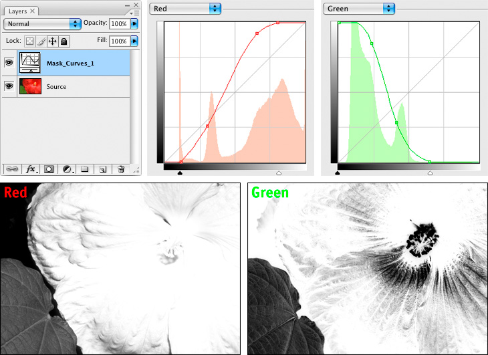Open the Green channel dropdown

(x=359, y=8)
